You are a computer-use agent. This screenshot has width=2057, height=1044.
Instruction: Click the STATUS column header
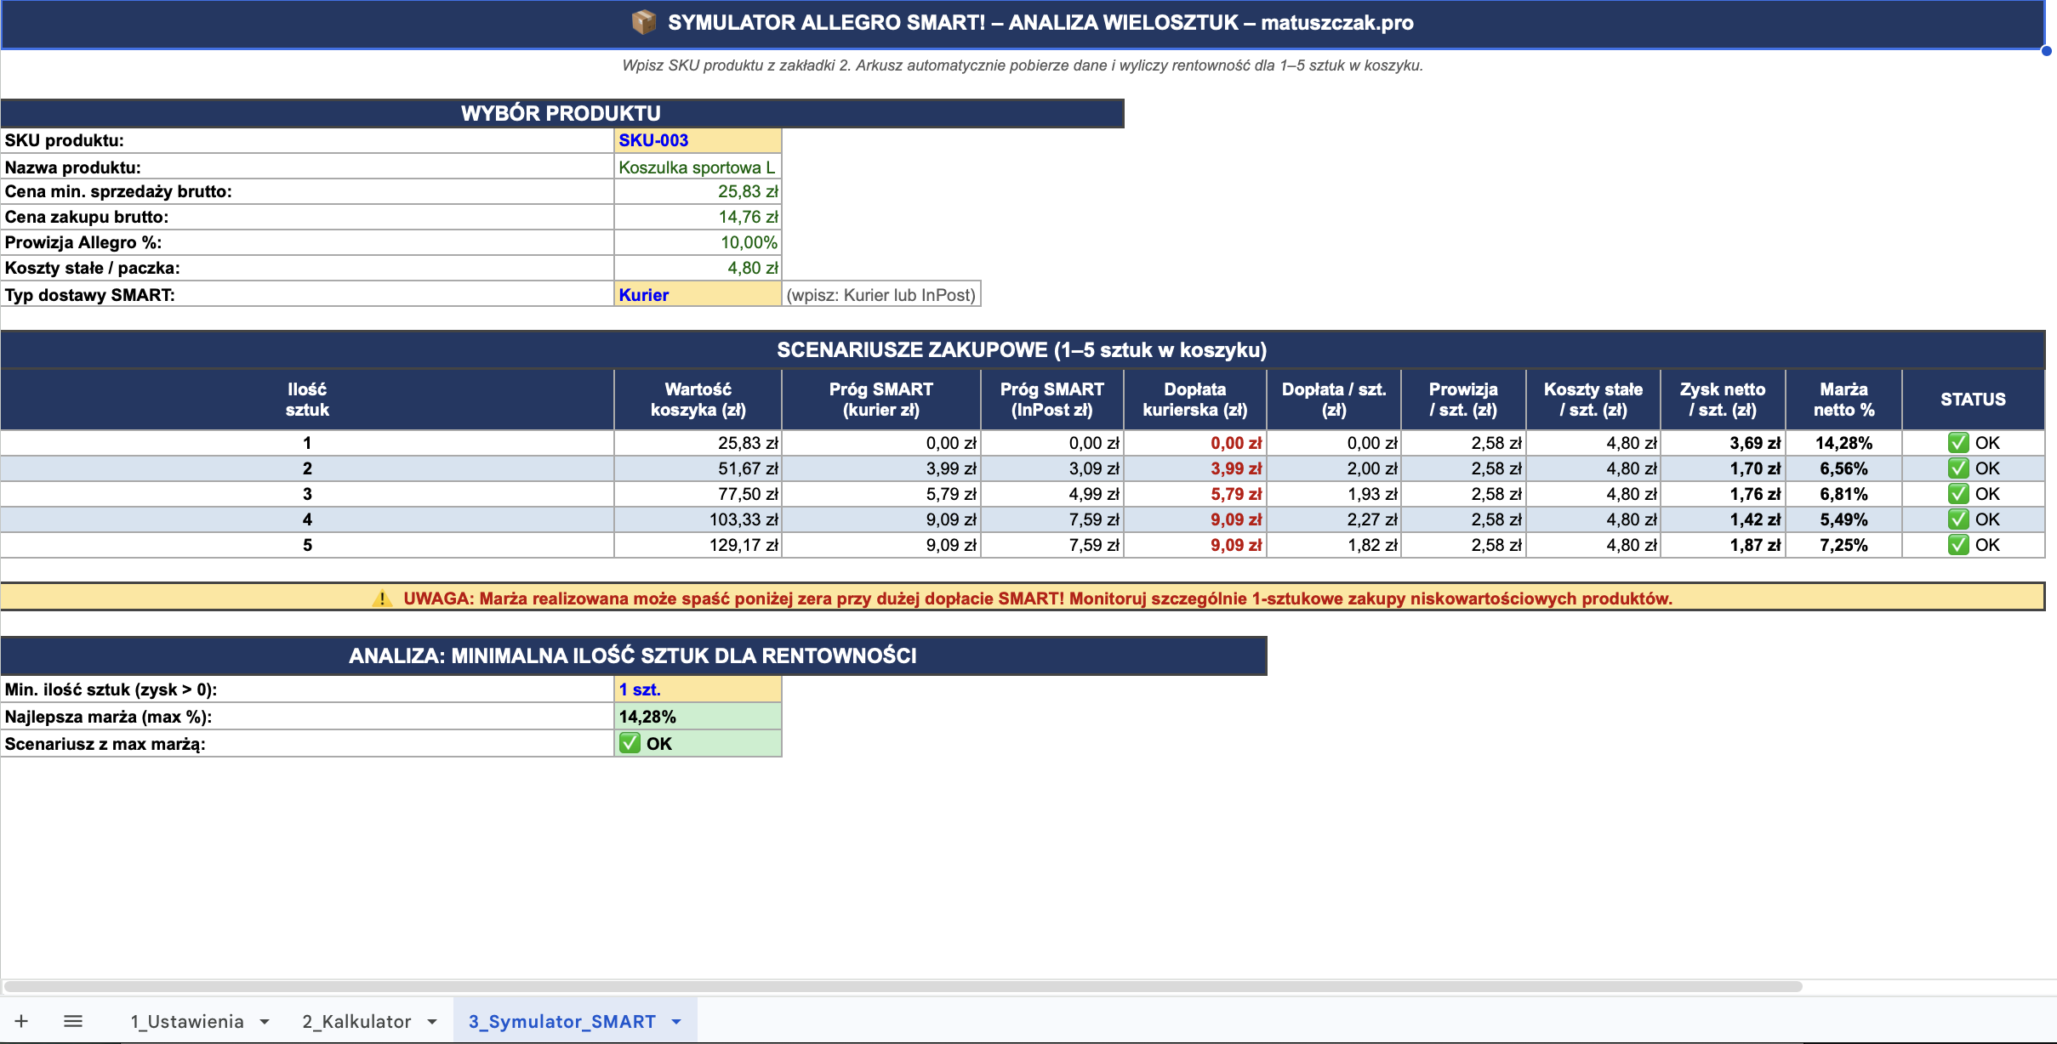[1973, 400]
